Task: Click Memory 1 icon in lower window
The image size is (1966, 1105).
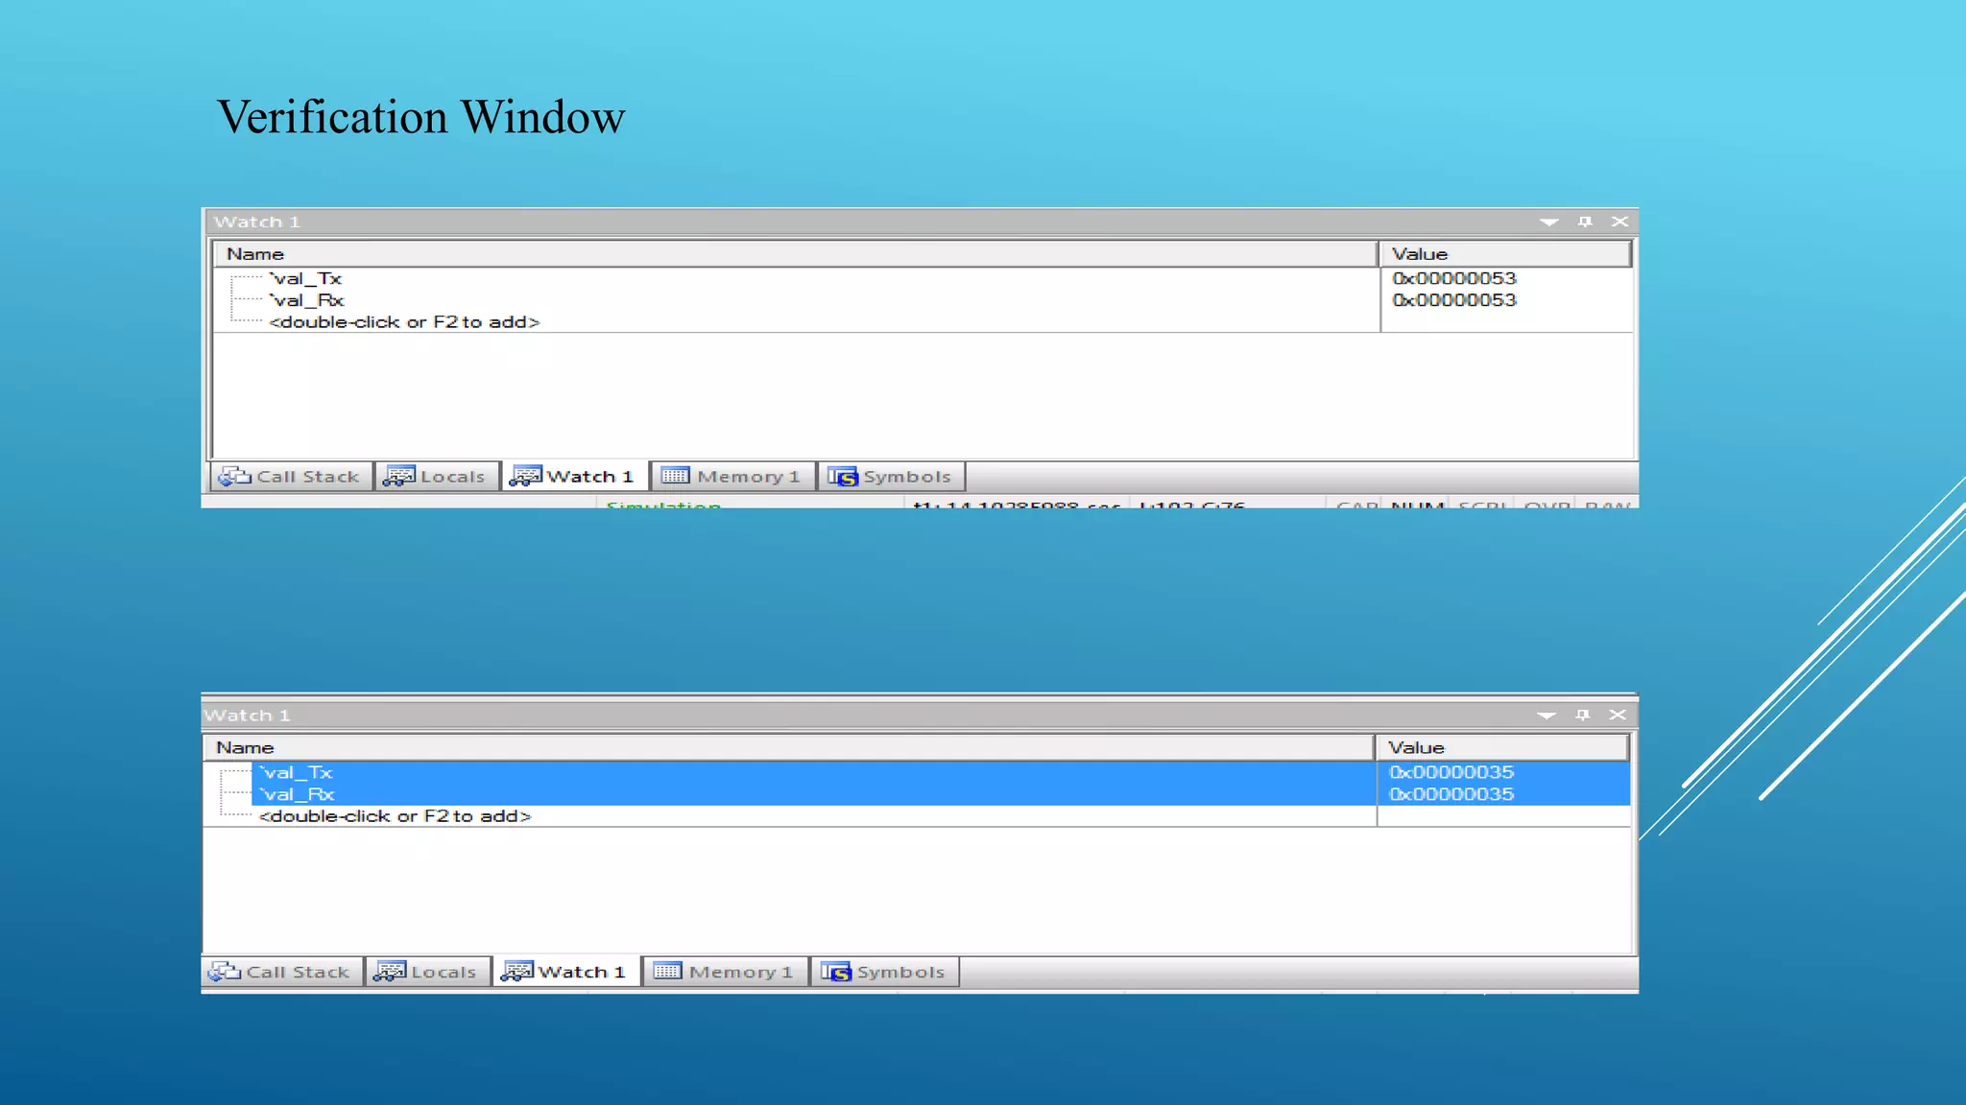Action: pyautogui.click(x=667, y=972)
